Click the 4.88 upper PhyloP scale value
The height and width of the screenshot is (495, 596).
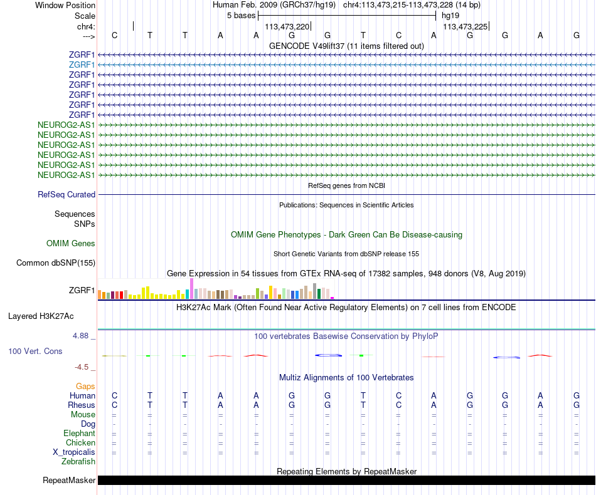pos(80,336)
